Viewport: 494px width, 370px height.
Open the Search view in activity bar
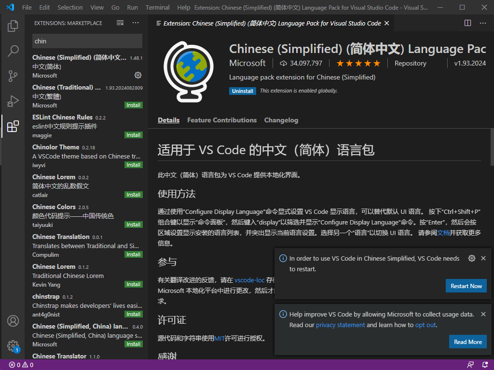point(13,51)
